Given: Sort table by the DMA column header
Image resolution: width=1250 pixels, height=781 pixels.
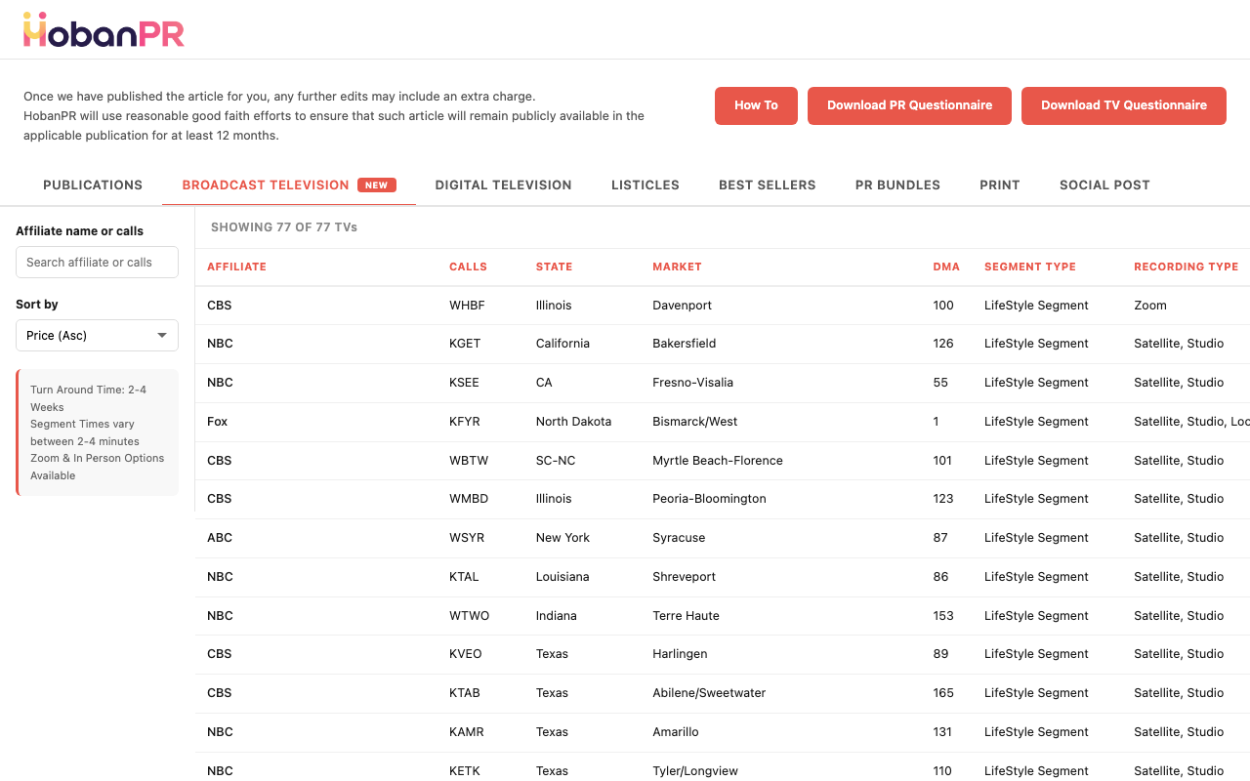Looking at the screenshot, I should 945,267.
